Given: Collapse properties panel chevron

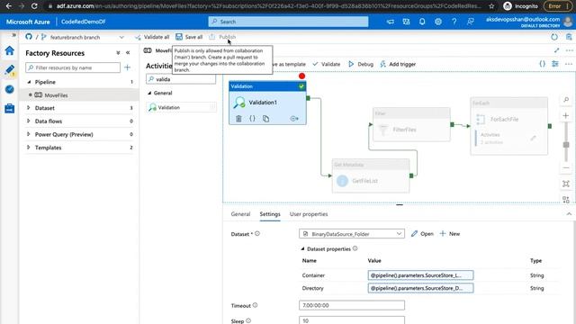Looking at the screenshot, I should pyautogui.click(x=569, y=214).
